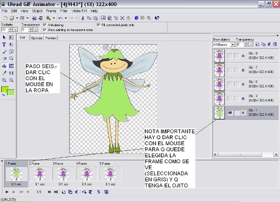Click the add frame icon in frame panel
280x202 pixels.
tap(63, 192)
